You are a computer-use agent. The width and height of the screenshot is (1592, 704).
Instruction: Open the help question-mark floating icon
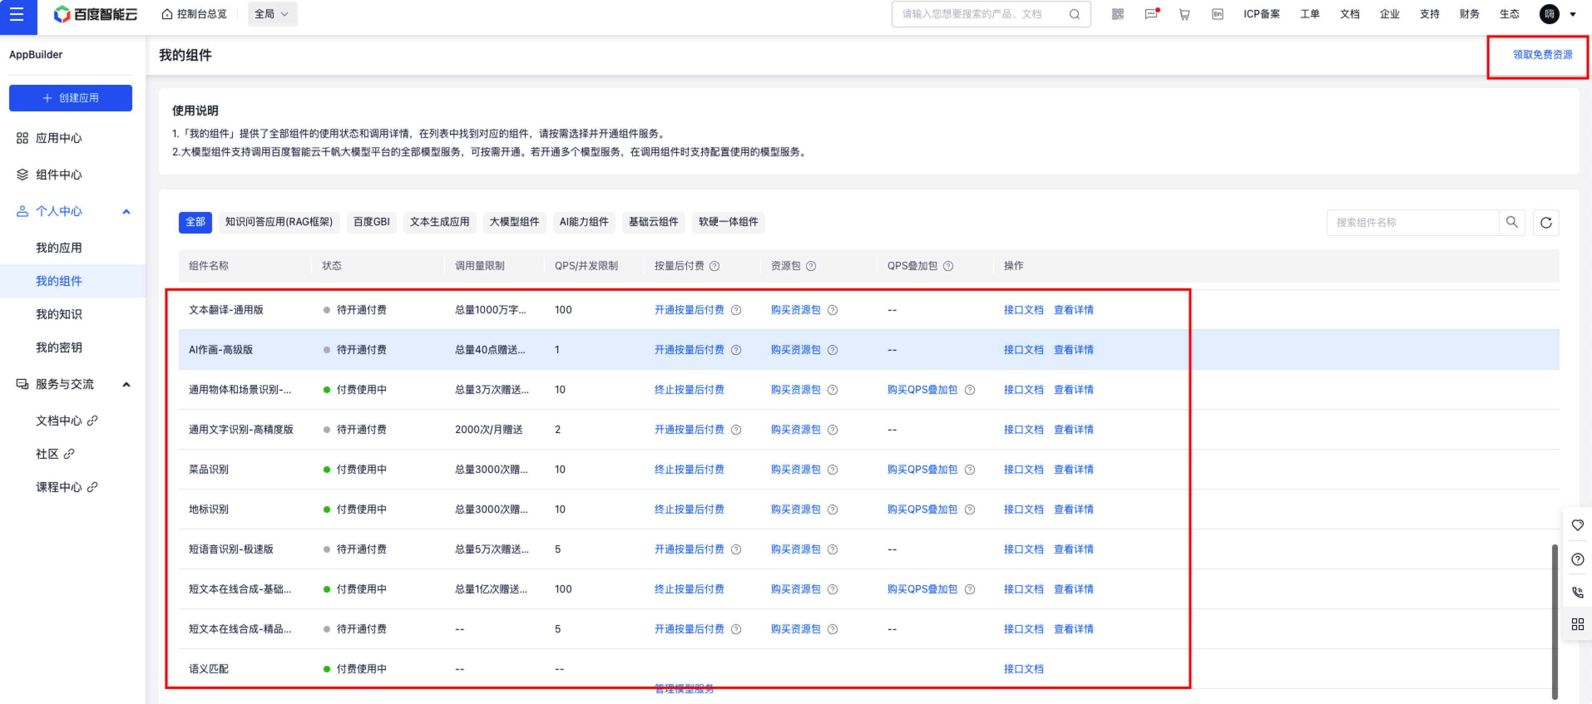[x=1577, y=559]
